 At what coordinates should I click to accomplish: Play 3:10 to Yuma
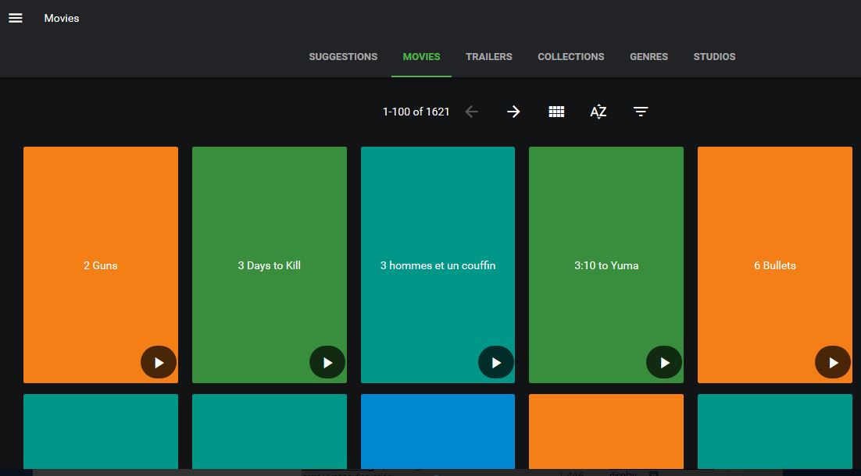(x=664, y=363)
